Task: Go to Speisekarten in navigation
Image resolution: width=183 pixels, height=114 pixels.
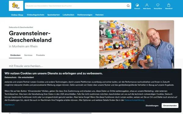Action: click(x=53, y=15)
